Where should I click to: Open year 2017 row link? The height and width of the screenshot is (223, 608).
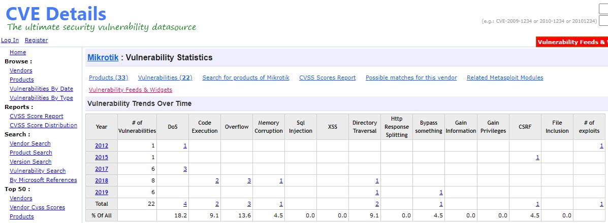tap(102, 169)
